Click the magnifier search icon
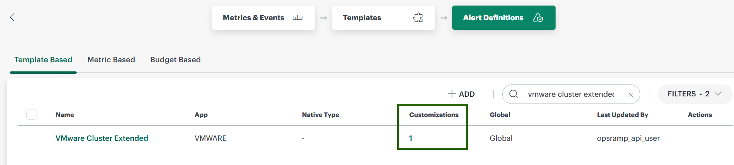Viewport: 734px width, 165px height. [x=513, y=94]
